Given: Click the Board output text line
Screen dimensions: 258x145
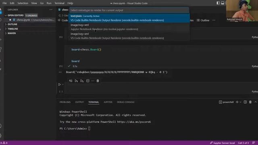Looking at the screenshot, I should [117, 72].
